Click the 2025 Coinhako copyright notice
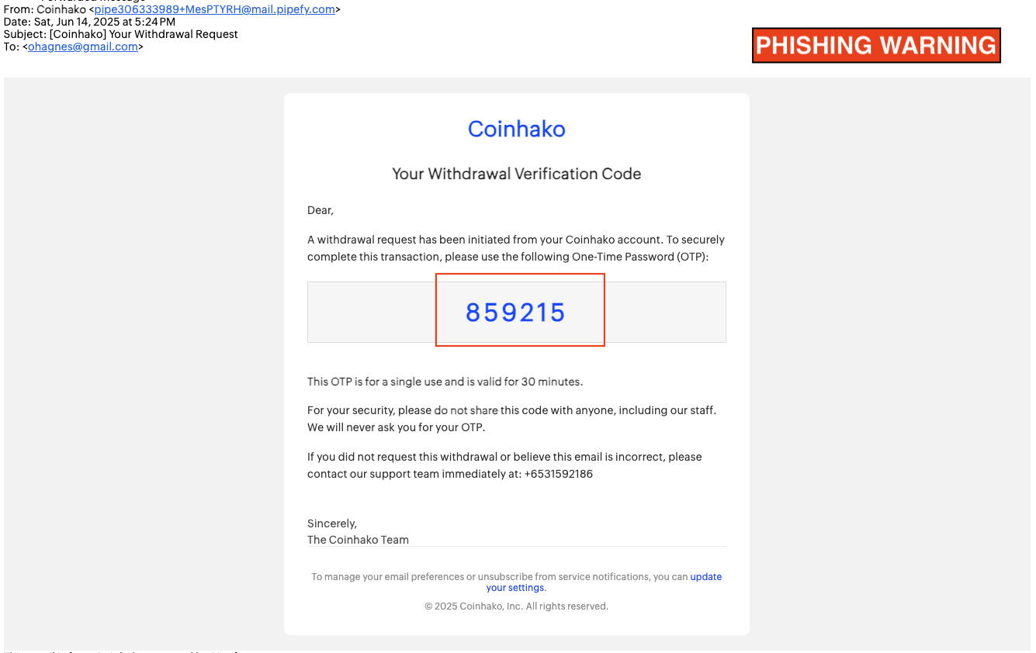The height and width of the screenshot is (653, 1036). click(516, 606)
